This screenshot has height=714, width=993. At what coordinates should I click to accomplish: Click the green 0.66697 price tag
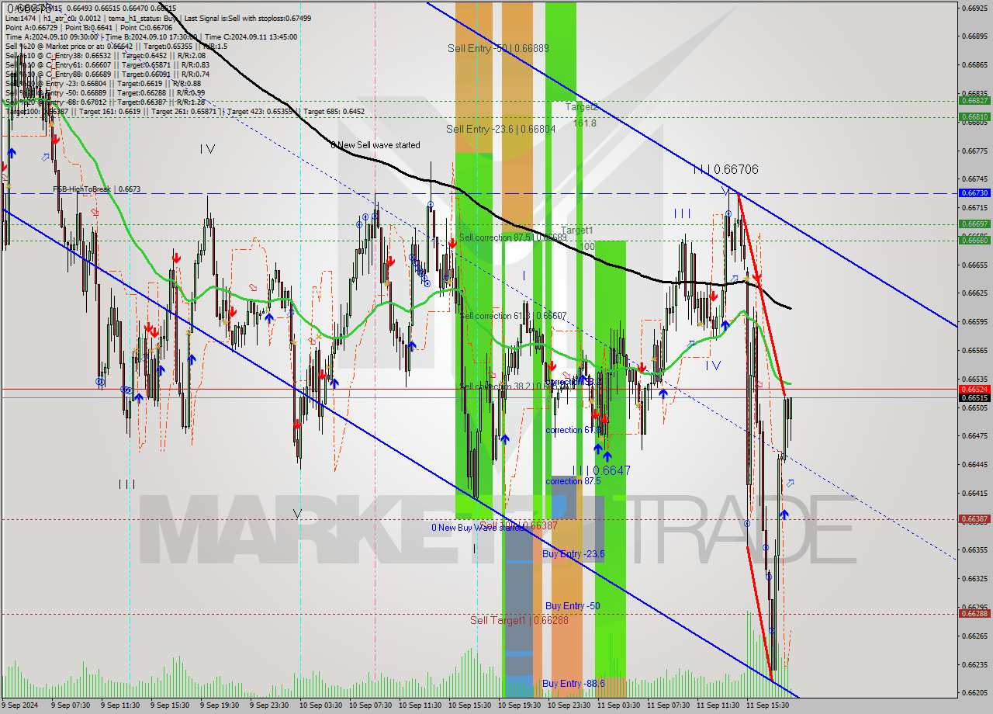[974, 224]
